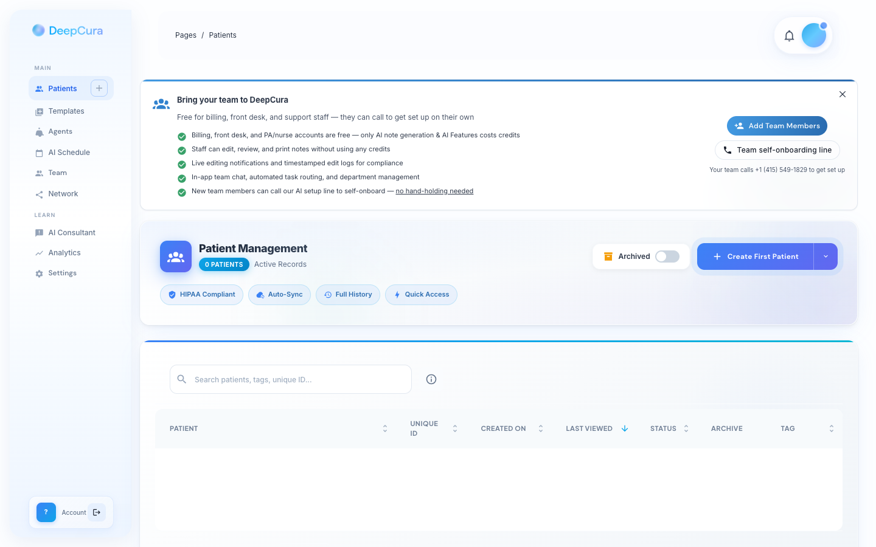This screenshot has height=547, width=876.
Task: Go to Templates page
Action: [x=66, y=111]
